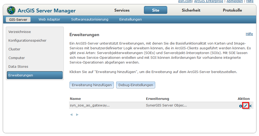Open the Softwareautorisierung subtab
The image size is (259, 136).
point(90,20)
